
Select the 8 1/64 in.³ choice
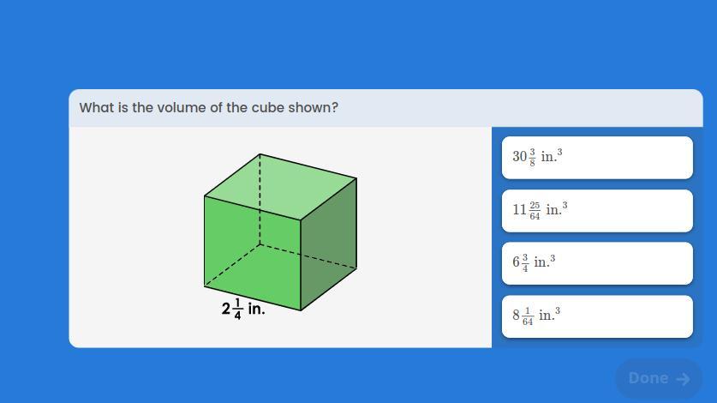596,316
